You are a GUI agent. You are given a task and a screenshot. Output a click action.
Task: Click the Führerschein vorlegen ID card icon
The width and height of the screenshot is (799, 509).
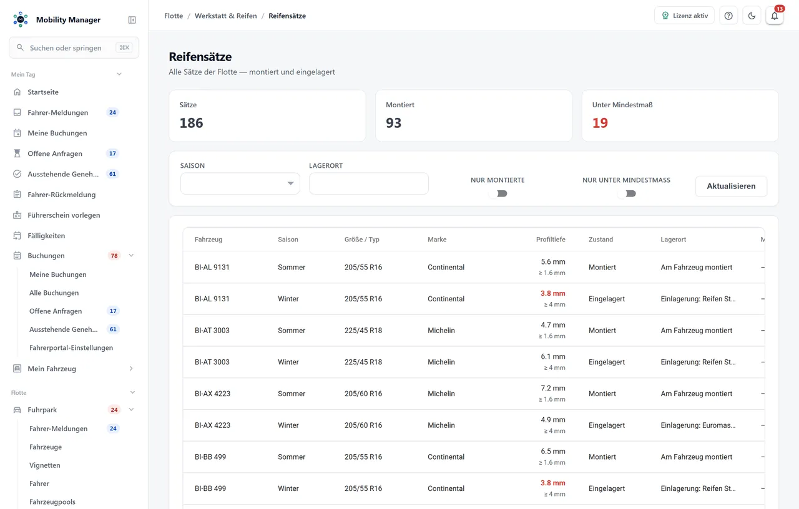coord(17,215)
